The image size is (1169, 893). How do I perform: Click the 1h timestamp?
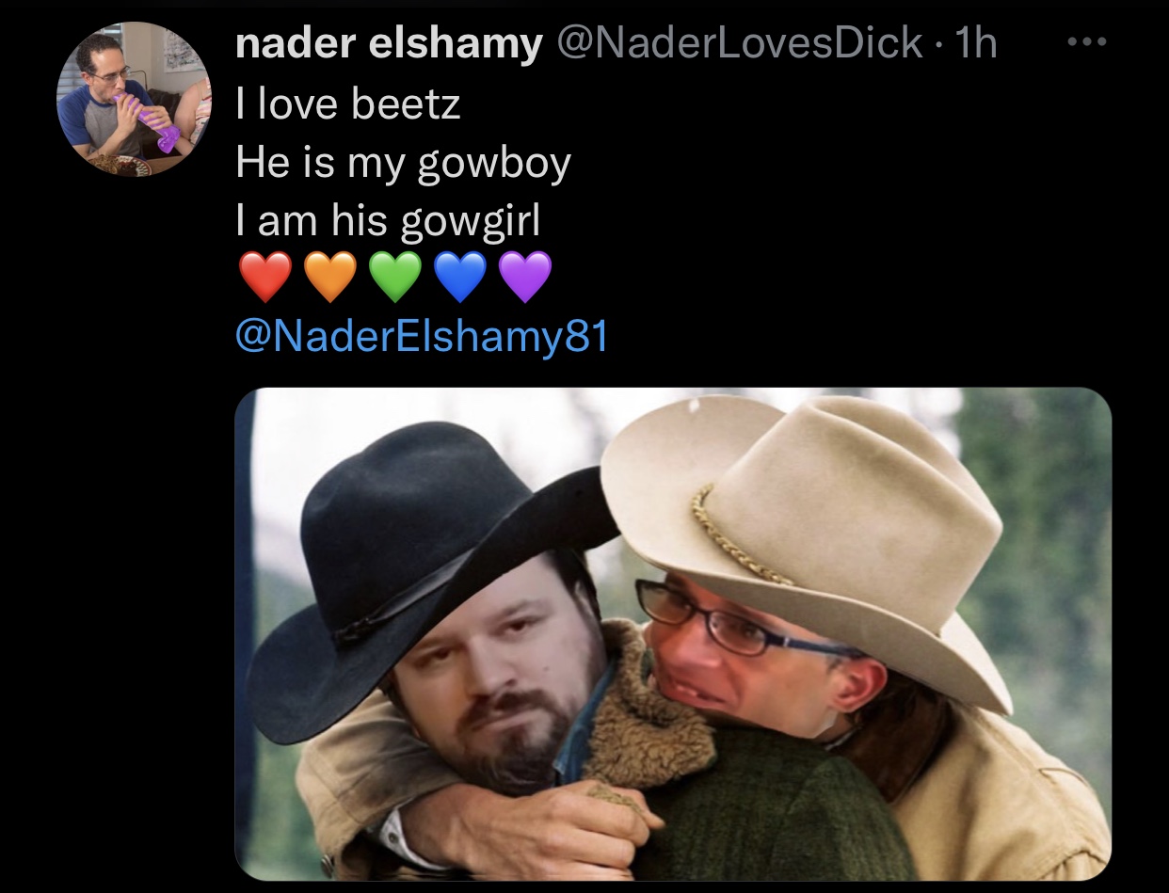coord(974,43)
